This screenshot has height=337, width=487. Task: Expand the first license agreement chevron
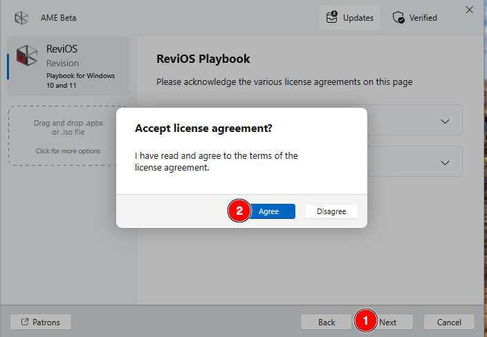click(445, 122)
